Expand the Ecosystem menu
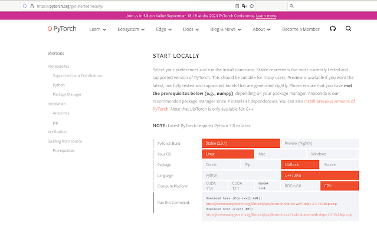Screen dimensions: 377x225 131,29
